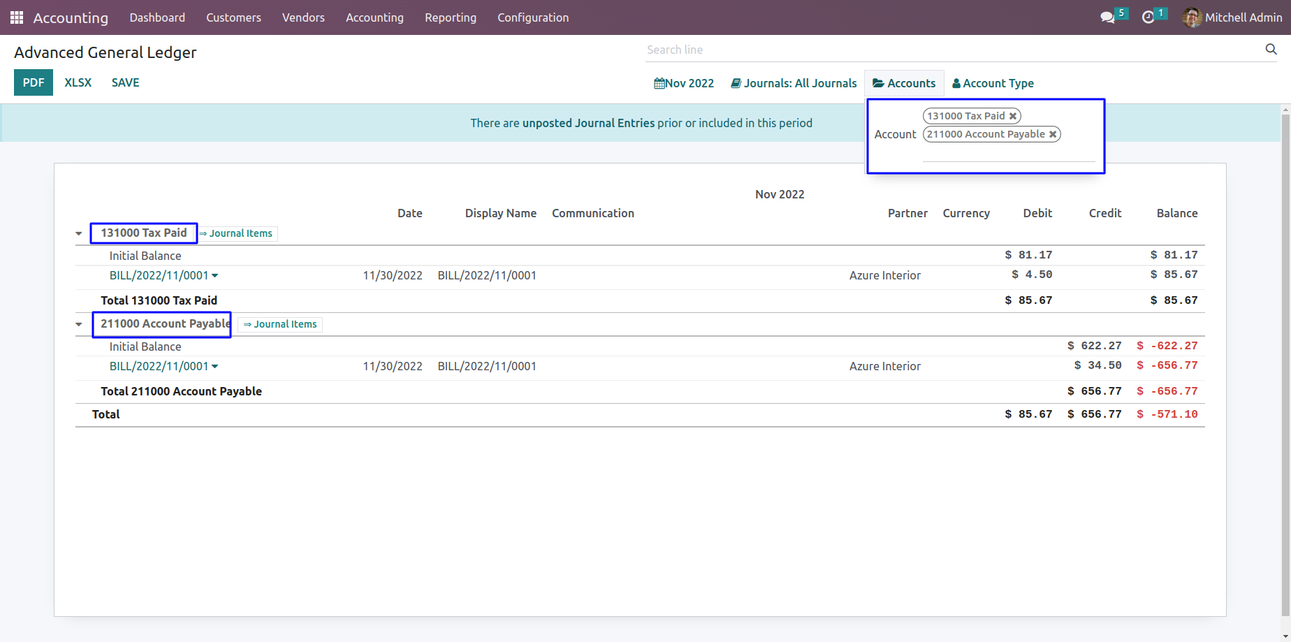Click the Date column header

pyautogui.click(x=410, y=213)
